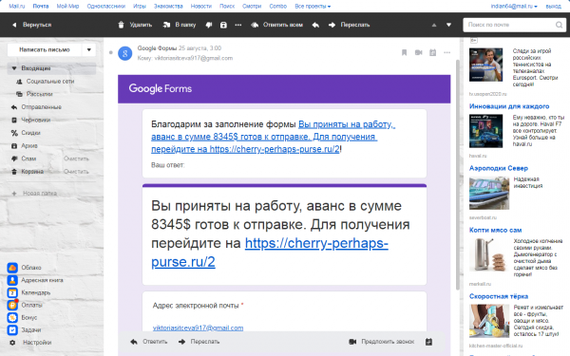Click message pane vertical scrollbar

pyautogui.click(x=458, y=175)
